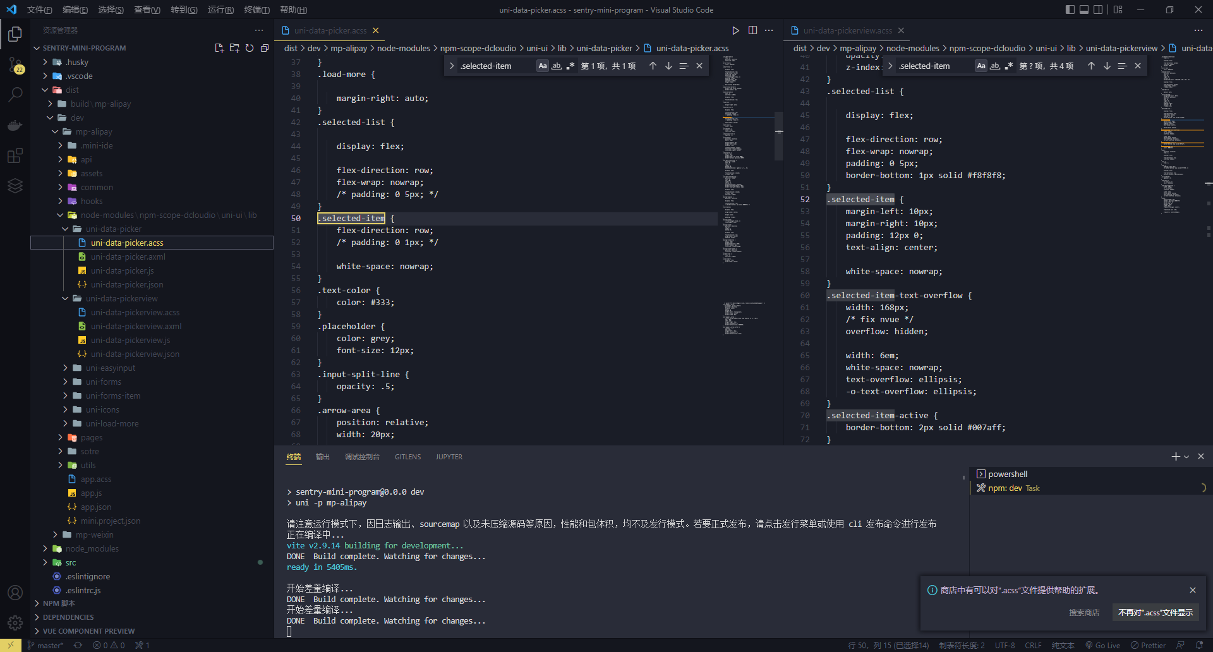Click Go Live in the status bar

click(x=1102, y=645)
